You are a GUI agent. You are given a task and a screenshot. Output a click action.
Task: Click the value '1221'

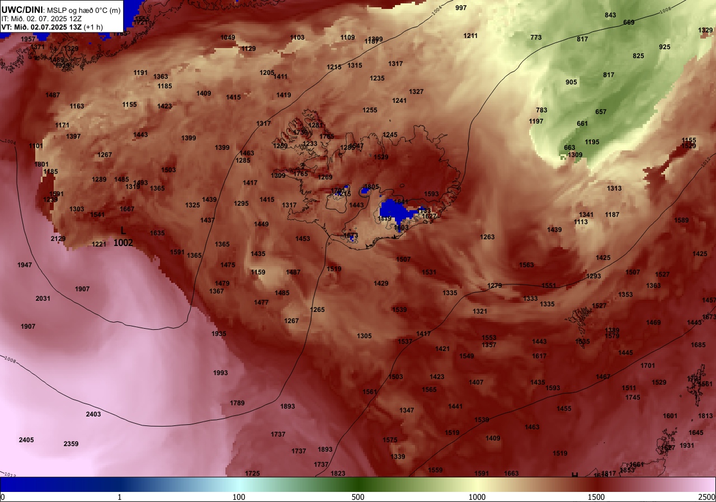click(x=99, y=244)
